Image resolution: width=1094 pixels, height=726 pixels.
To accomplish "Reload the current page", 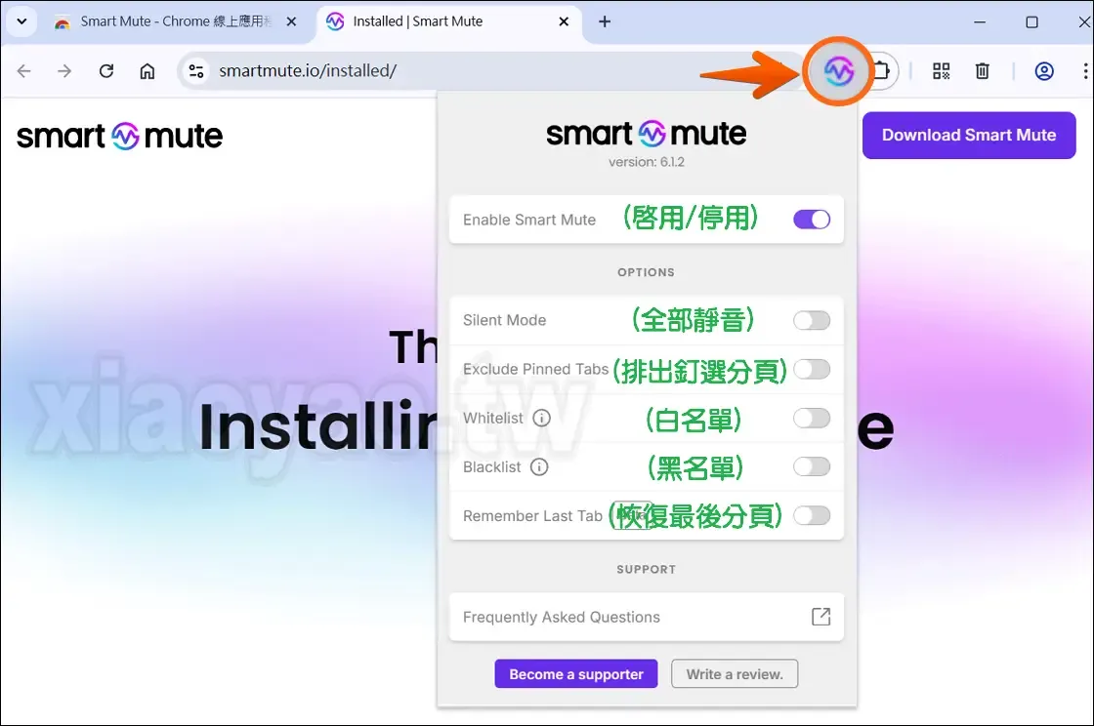I will coord(106,71).
